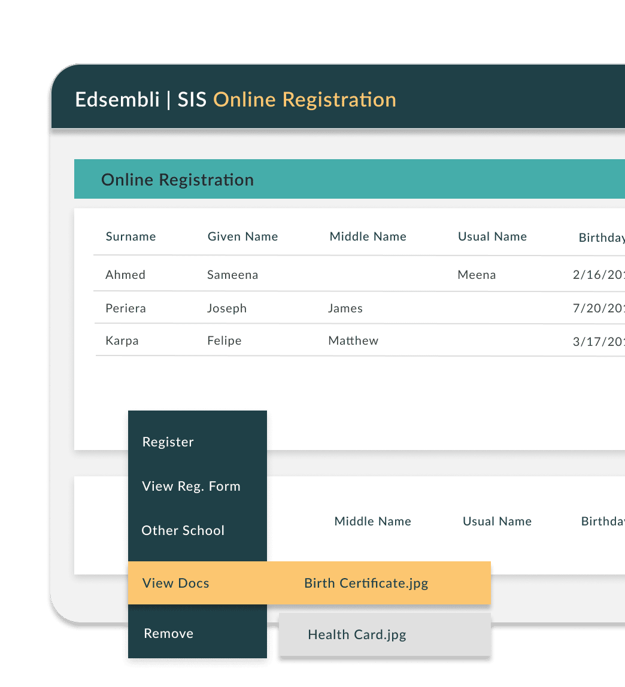625x687 pixels.
Task: Click the Joseph given name cell
Action: pos(227,308)
